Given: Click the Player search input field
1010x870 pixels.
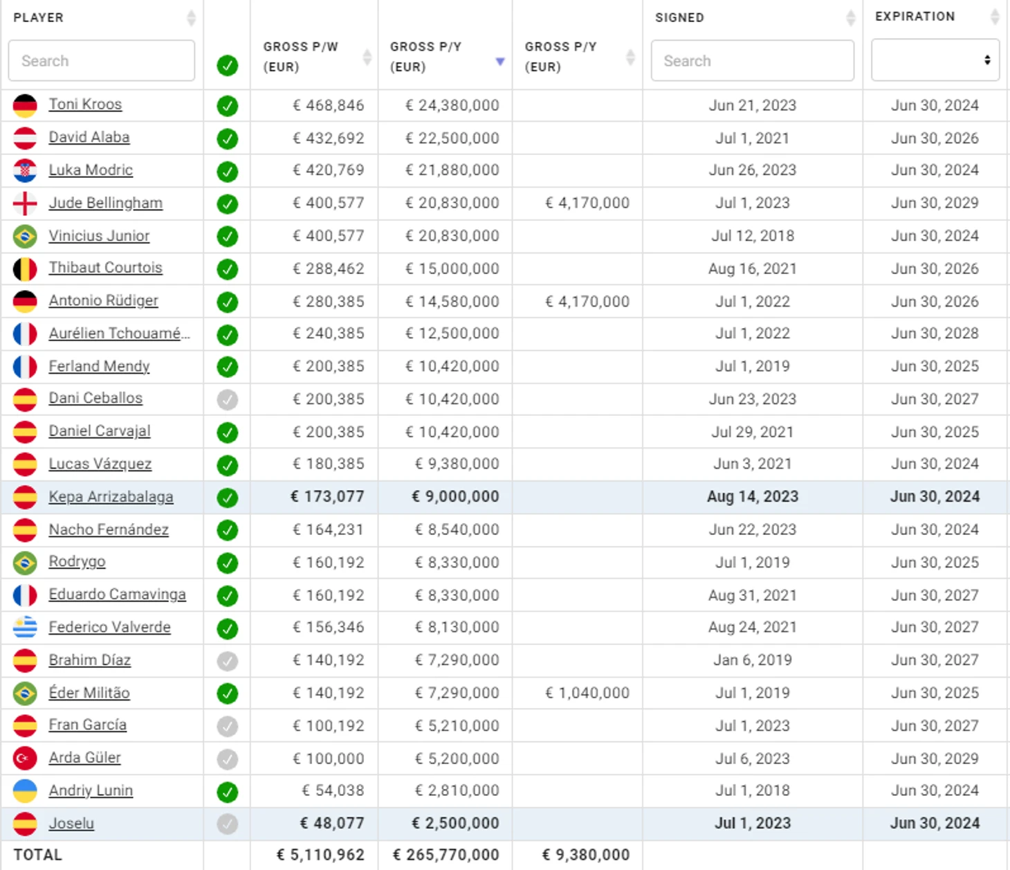Looking at the screenshot, I should pyautogui.click(x=102, y=60).
